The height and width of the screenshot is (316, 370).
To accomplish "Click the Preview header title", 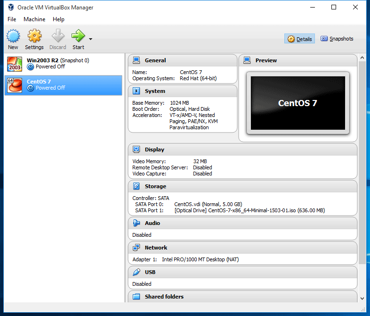I will tap(266, 60).
